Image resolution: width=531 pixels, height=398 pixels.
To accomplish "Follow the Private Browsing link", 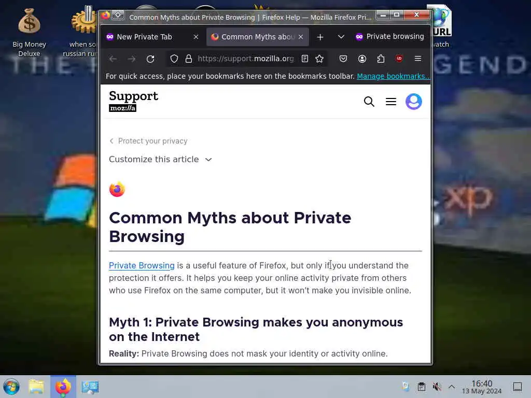I will [142, 266].
